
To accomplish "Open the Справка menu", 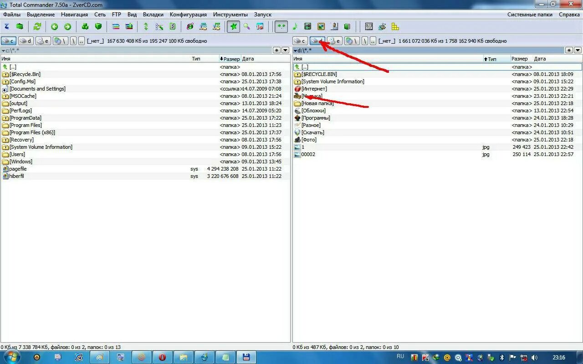I will 569,15.
